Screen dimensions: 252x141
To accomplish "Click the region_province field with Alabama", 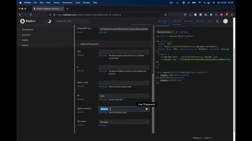I will 124,109.
